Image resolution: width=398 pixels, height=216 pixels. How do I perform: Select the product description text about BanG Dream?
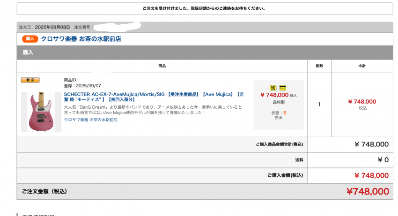pyautogui.click(x=153, y=110)
